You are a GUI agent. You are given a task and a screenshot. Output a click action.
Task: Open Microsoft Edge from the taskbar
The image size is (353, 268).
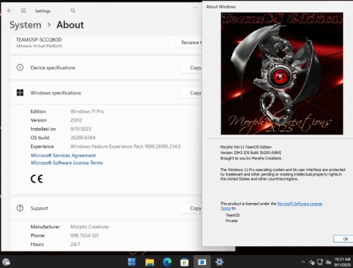(167, 262)
